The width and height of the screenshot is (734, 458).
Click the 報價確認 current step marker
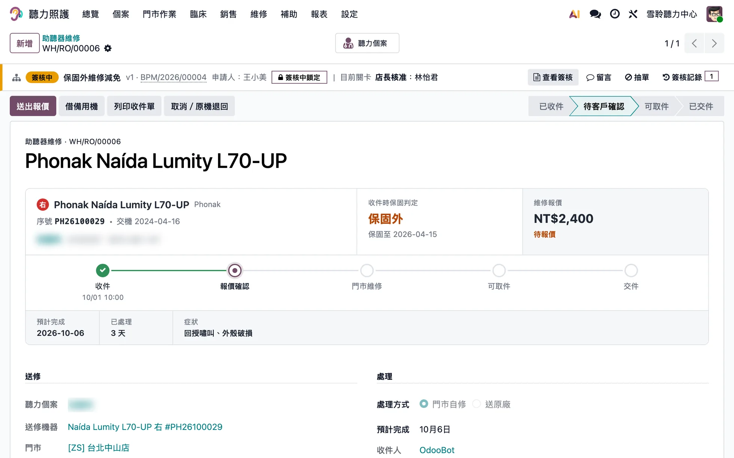[235, 270]
